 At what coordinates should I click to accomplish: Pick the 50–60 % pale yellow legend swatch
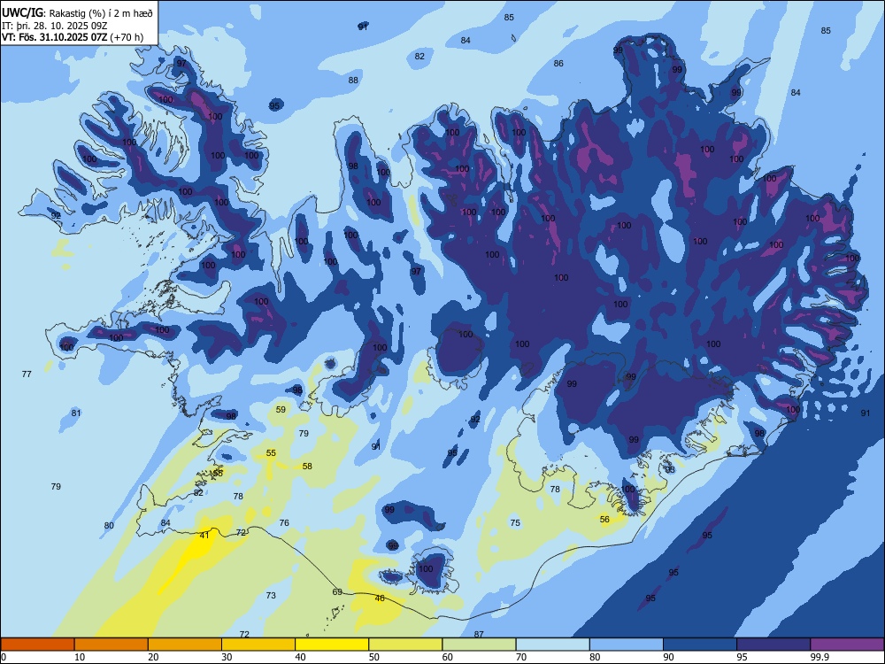[x=405, y=645]
